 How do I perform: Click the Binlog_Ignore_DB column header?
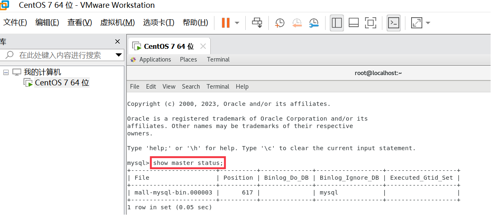pyautogui.click(x=349, y=178)
